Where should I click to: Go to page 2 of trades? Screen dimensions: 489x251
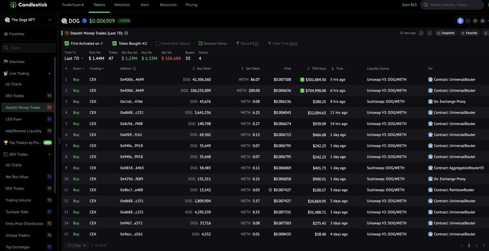(476, 245)
